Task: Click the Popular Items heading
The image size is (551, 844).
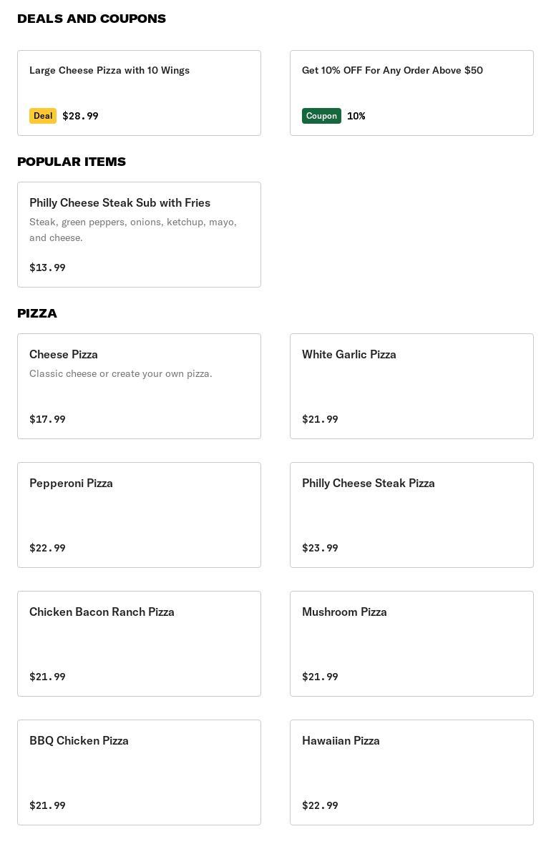Action: click(x=72, y=162)
